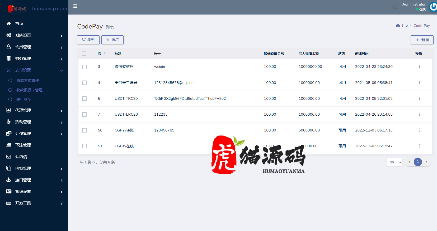The image size is (437, 231).
Task: Expand the 会员管理 chevron
Action: click(x=62, y=48)
